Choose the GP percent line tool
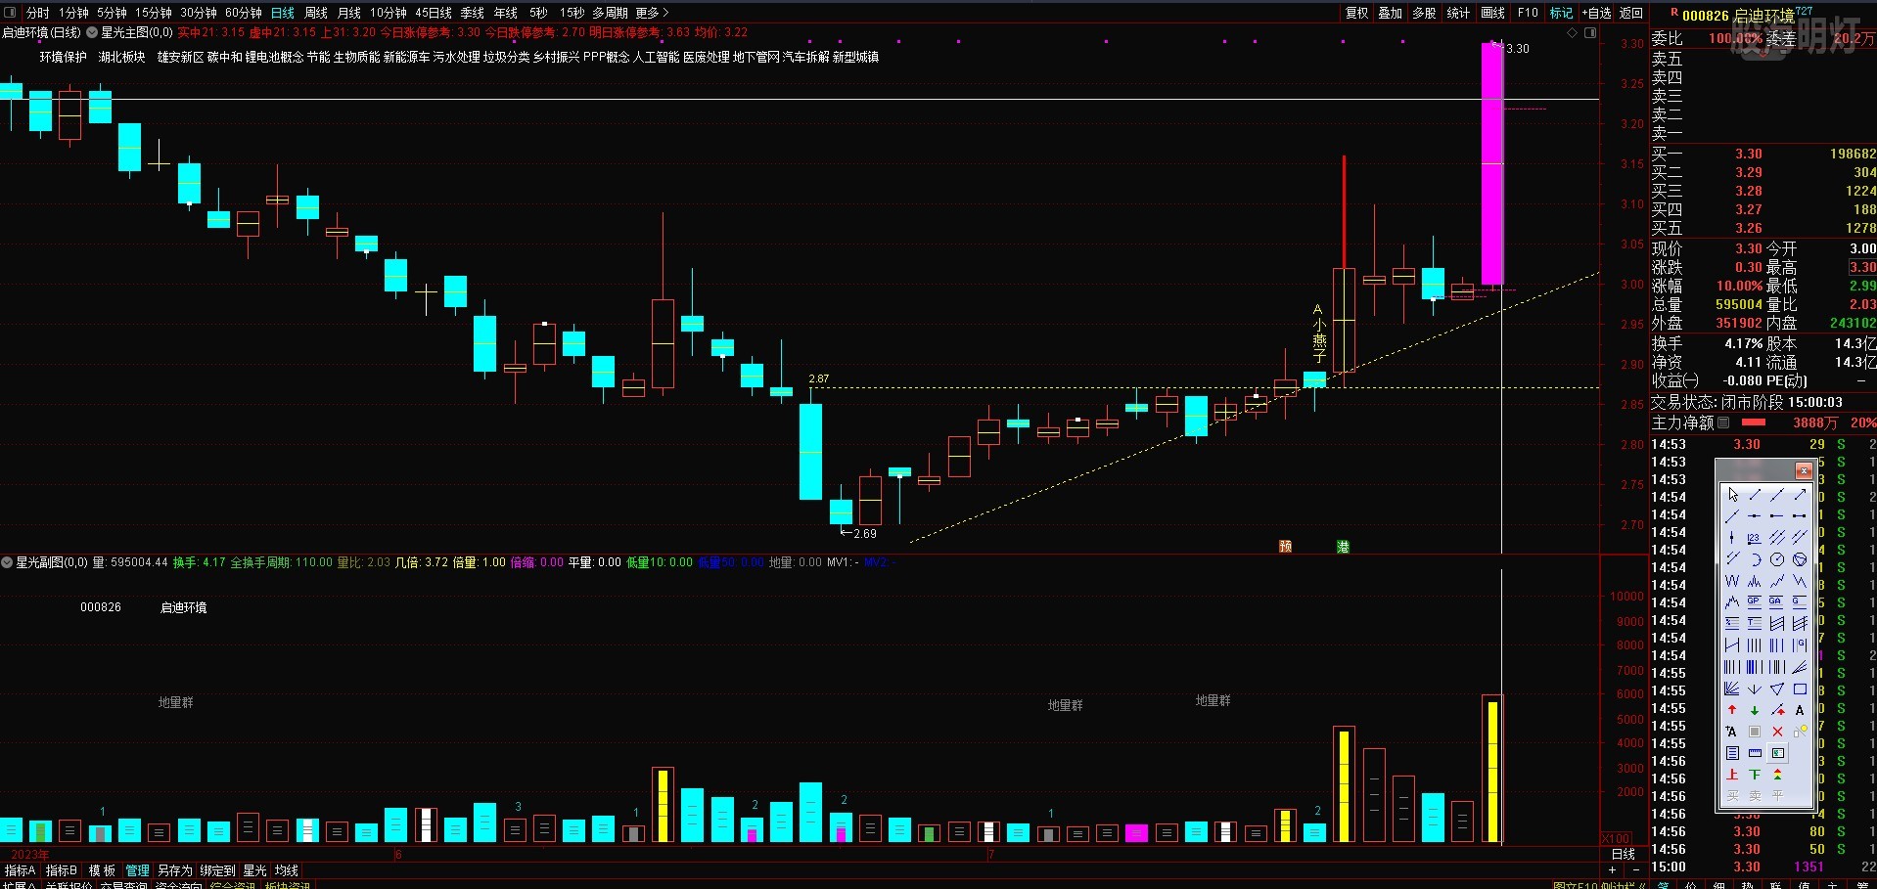This screenshot has height=889, width=1877. coord(1755,602)
